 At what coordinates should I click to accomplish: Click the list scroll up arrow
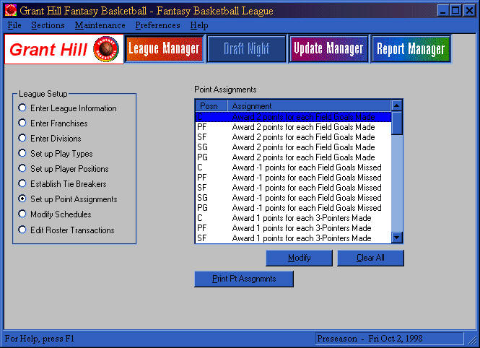point(397,105)
